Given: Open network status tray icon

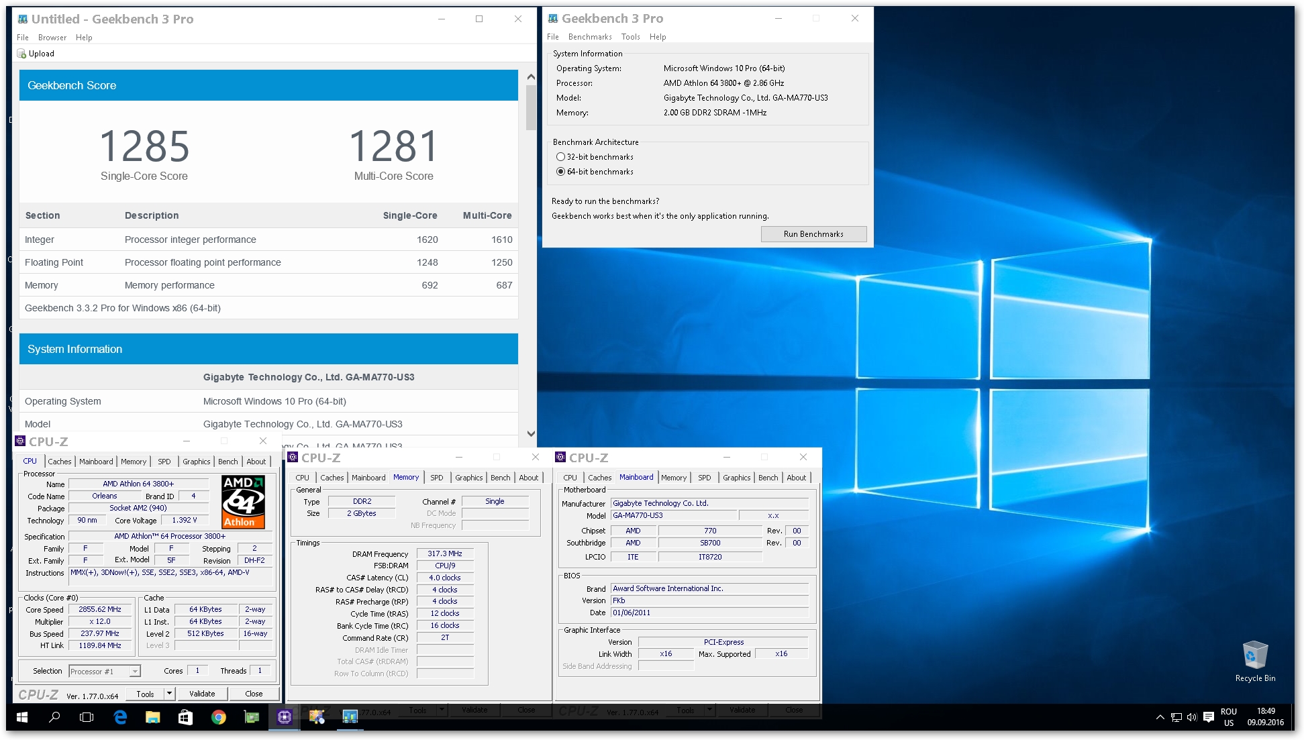Looking at the screenshot, I should 1176,717.
